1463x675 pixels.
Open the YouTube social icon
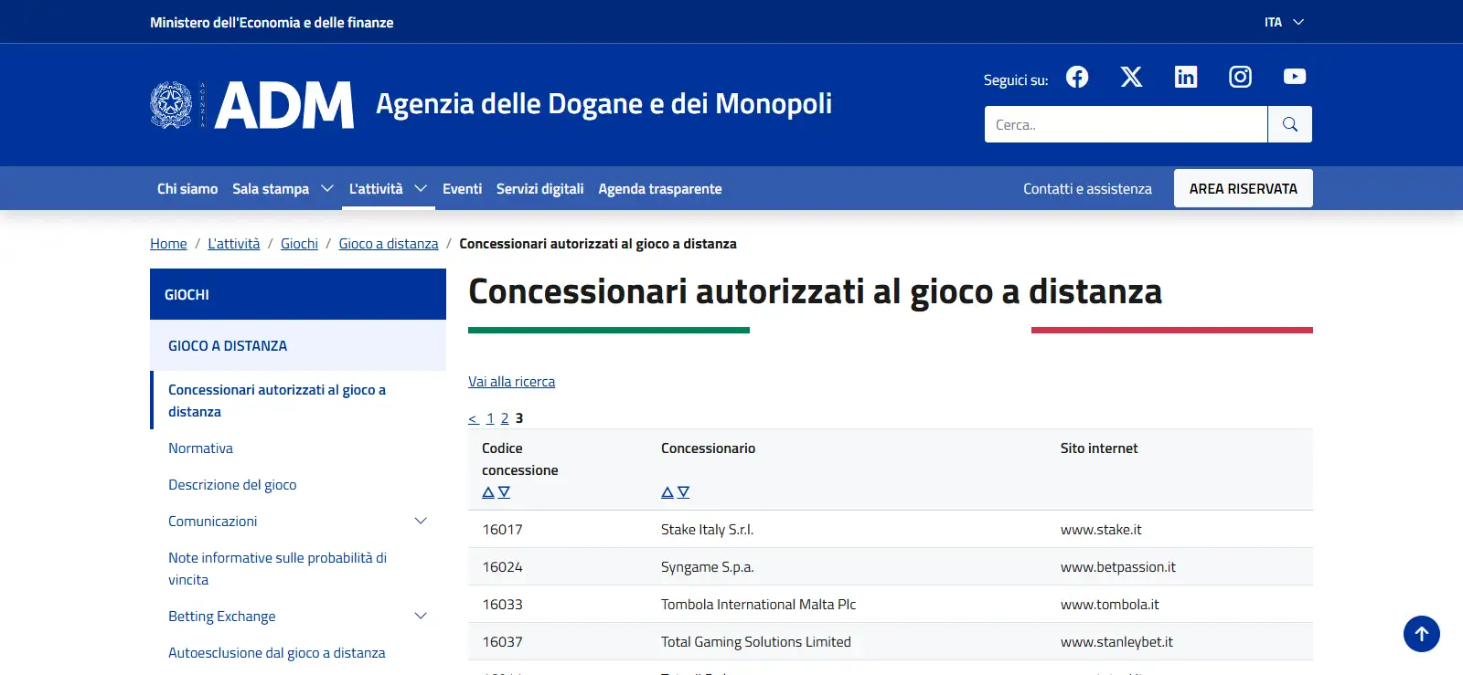1295,77
